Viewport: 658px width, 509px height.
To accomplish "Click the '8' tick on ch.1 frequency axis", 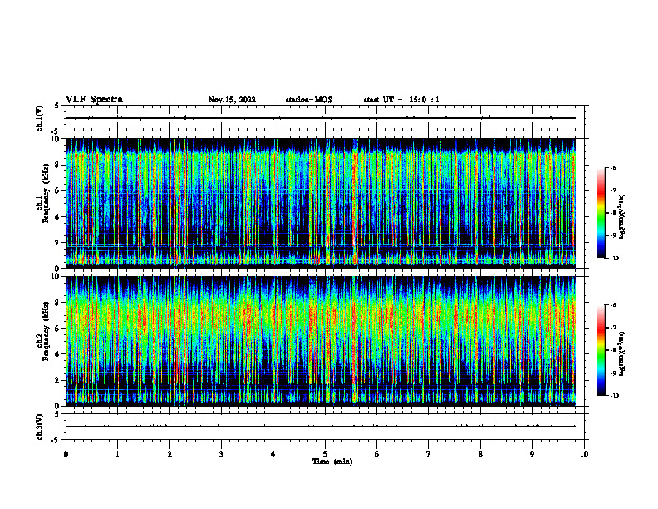I will tap(58, 165).
